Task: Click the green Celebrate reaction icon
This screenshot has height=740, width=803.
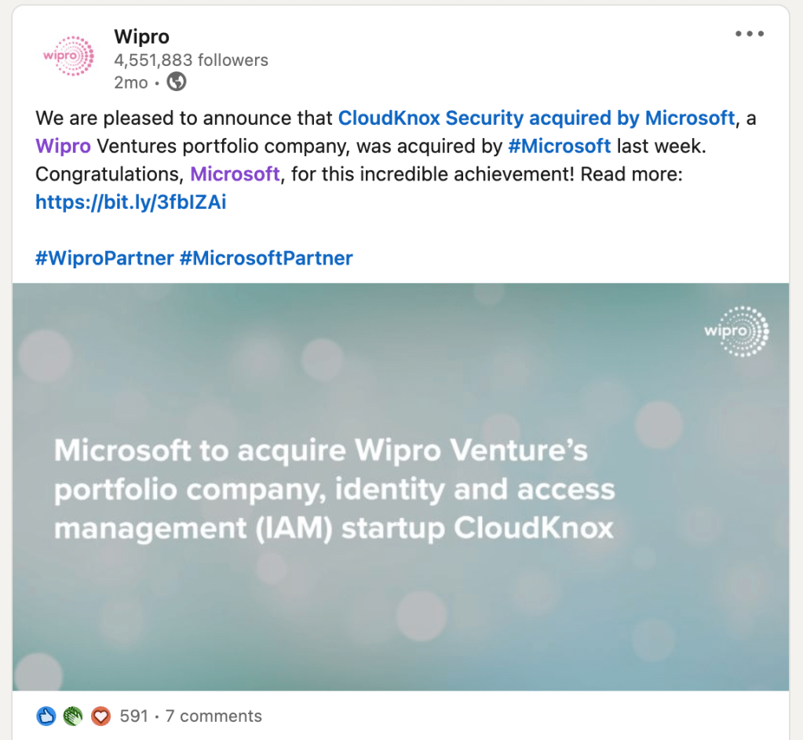Action: 73,716
